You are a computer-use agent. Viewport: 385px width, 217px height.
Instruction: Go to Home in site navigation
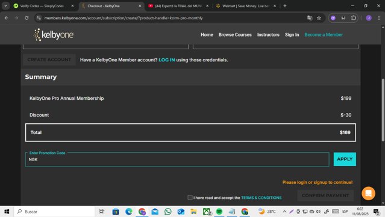(x=207, y=35)
